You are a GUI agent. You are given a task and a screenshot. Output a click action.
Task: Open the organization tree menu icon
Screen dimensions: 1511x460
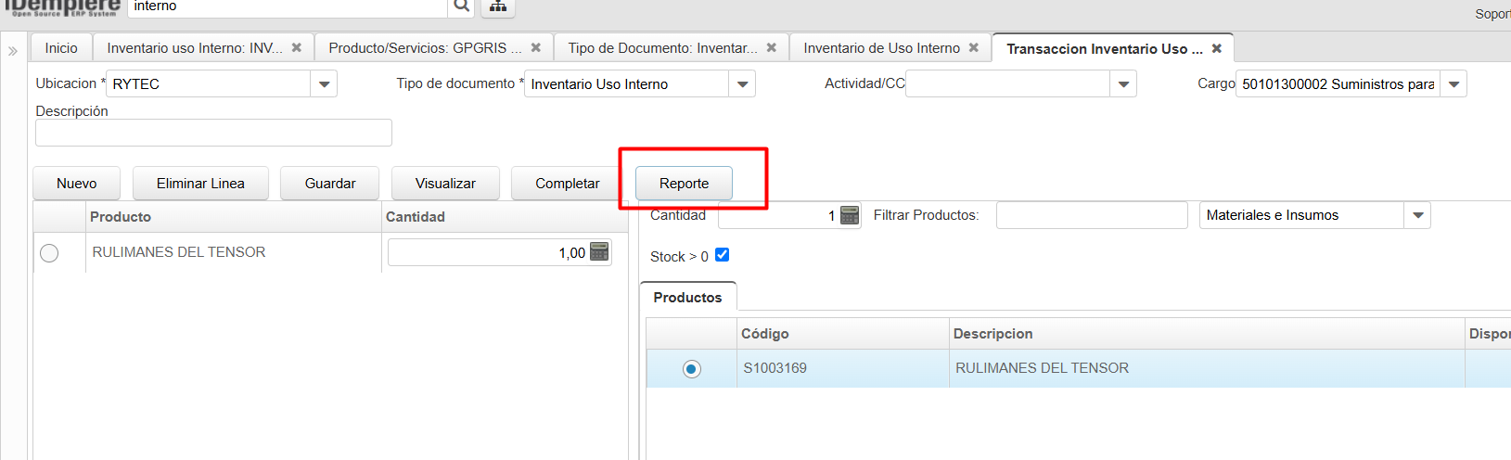(498, 6)
